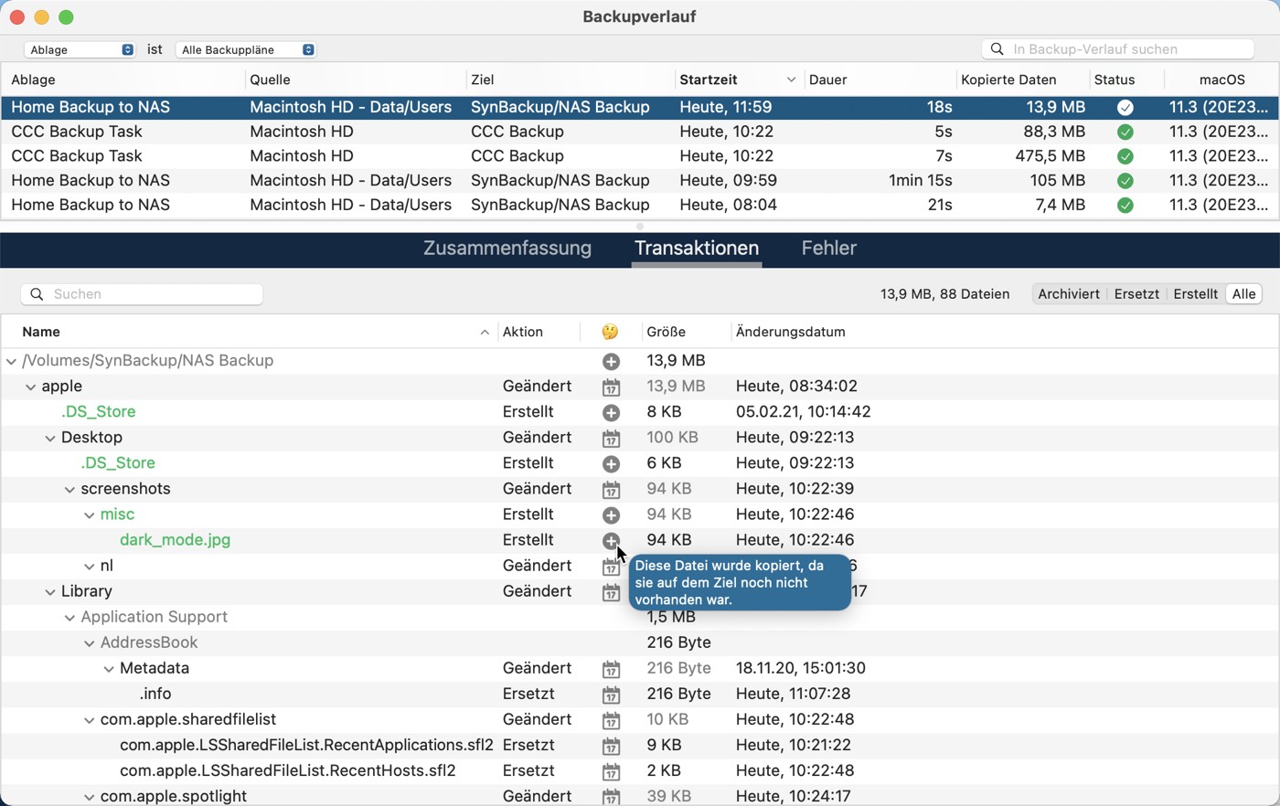Filter transactions by Erstellt

click(1196, 294)
